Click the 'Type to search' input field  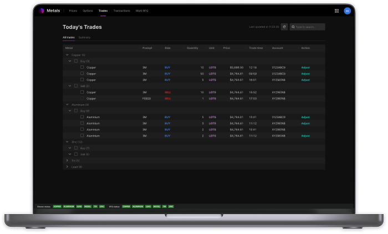point(309,27)
